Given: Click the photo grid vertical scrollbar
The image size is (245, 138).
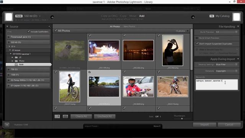Looking at the screenshot, I should 191,50.
